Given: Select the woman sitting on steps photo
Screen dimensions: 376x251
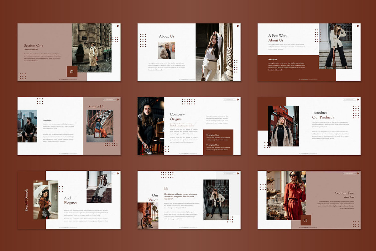Looking at the screenshot, I should [99, 187].
